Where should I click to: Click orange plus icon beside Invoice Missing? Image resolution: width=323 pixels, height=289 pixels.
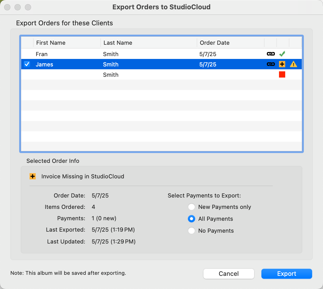click(33, 176)
